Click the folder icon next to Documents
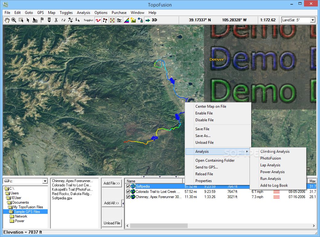This screenshot has width=320, height=237. click(x=10, y=202)
